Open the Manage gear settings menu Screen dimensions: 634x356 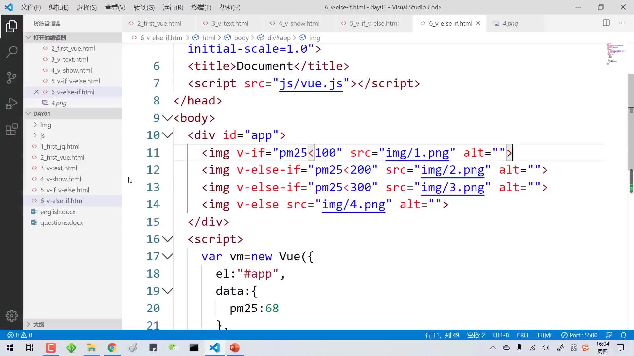point(12,315)
